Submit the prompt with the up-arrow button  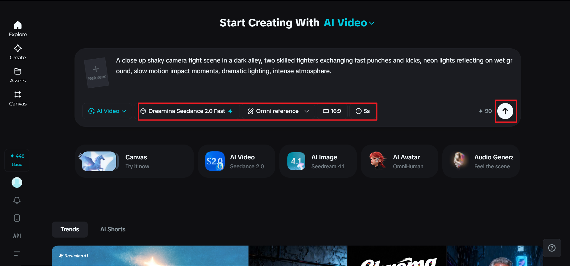tap(505, 111)
